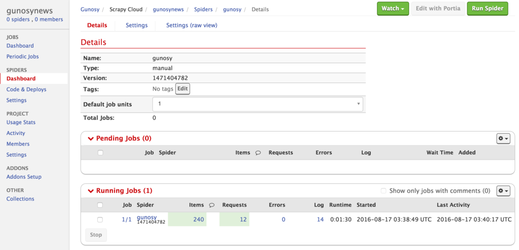This screenshot has width=519, height=250.
Task: Open project Members page
Action: 18,144
